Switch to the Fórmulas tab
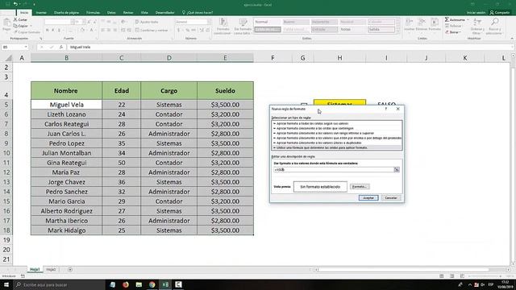The height and width of the screenshot is (290, 516). point(94,13)
